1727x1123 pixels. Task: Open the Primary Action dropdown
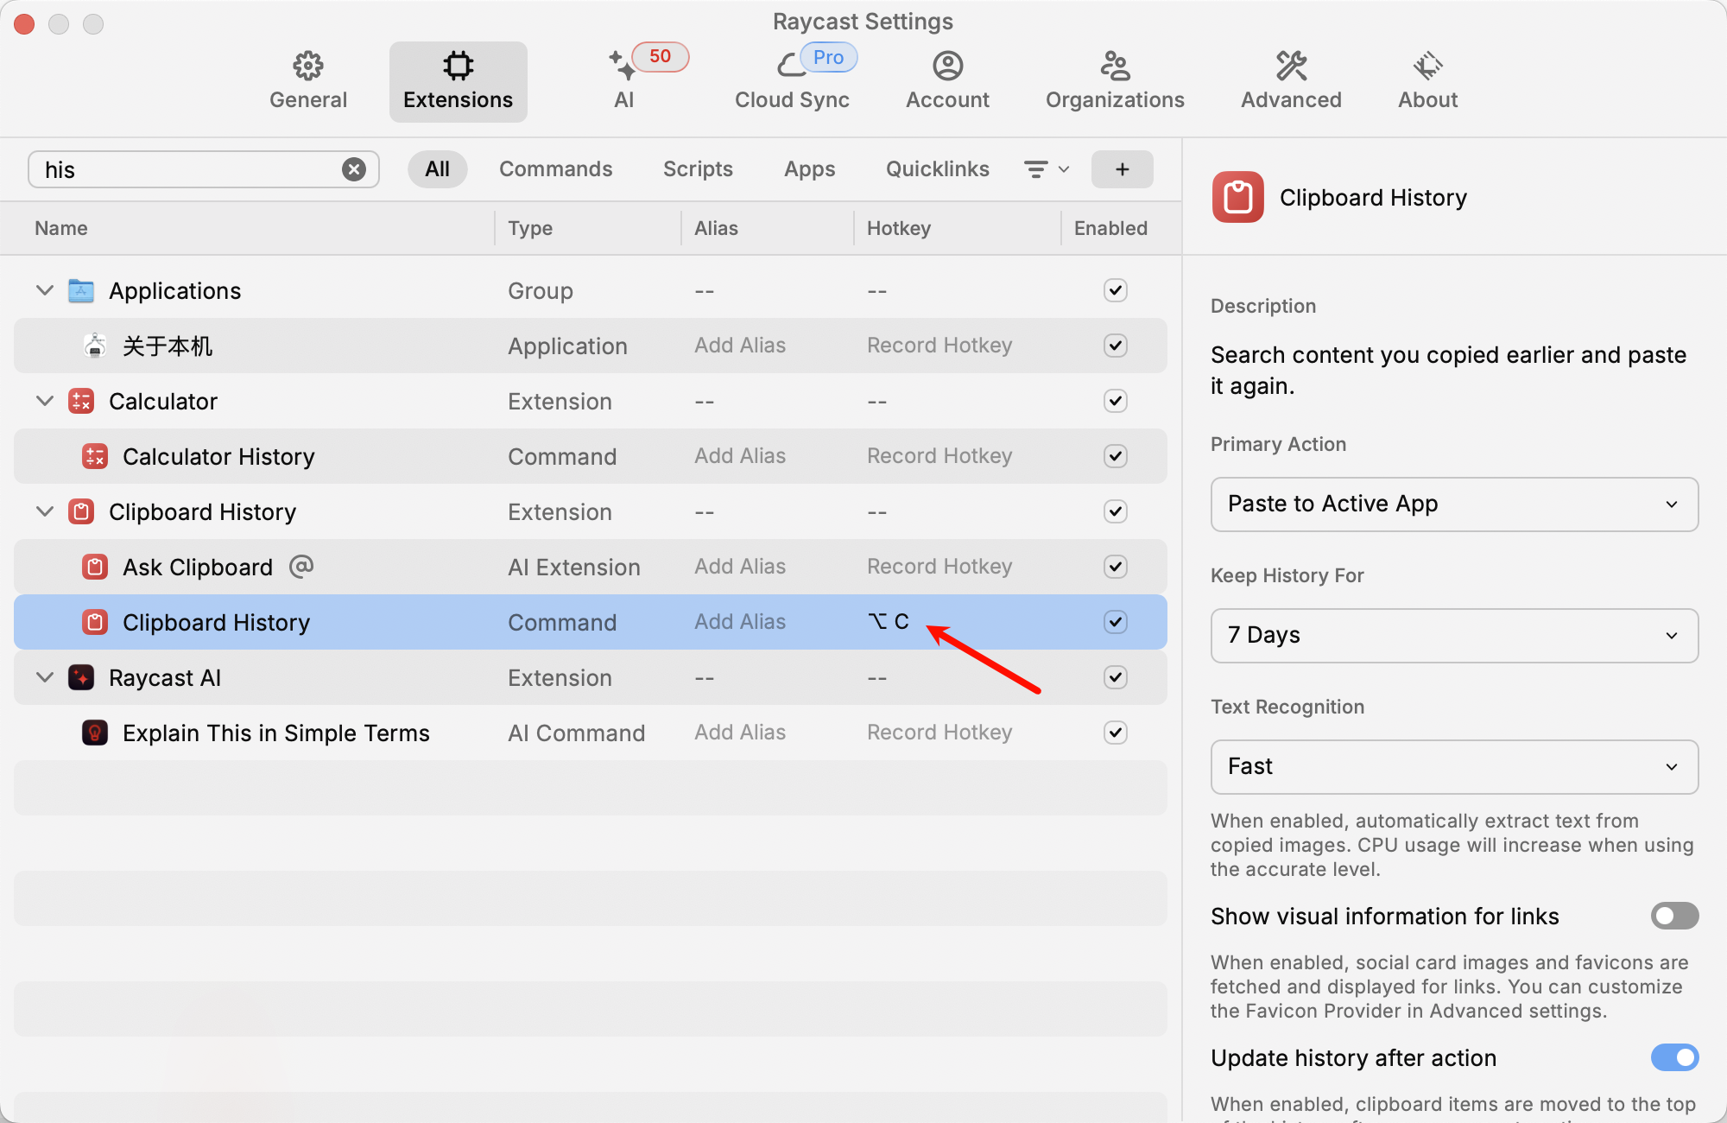[1453, 504]
